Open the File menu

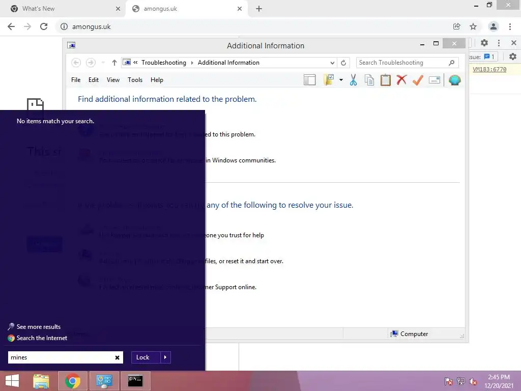(76, 80)
